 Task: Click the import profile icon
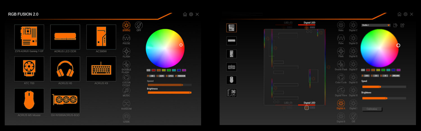[x=396, y=25]
